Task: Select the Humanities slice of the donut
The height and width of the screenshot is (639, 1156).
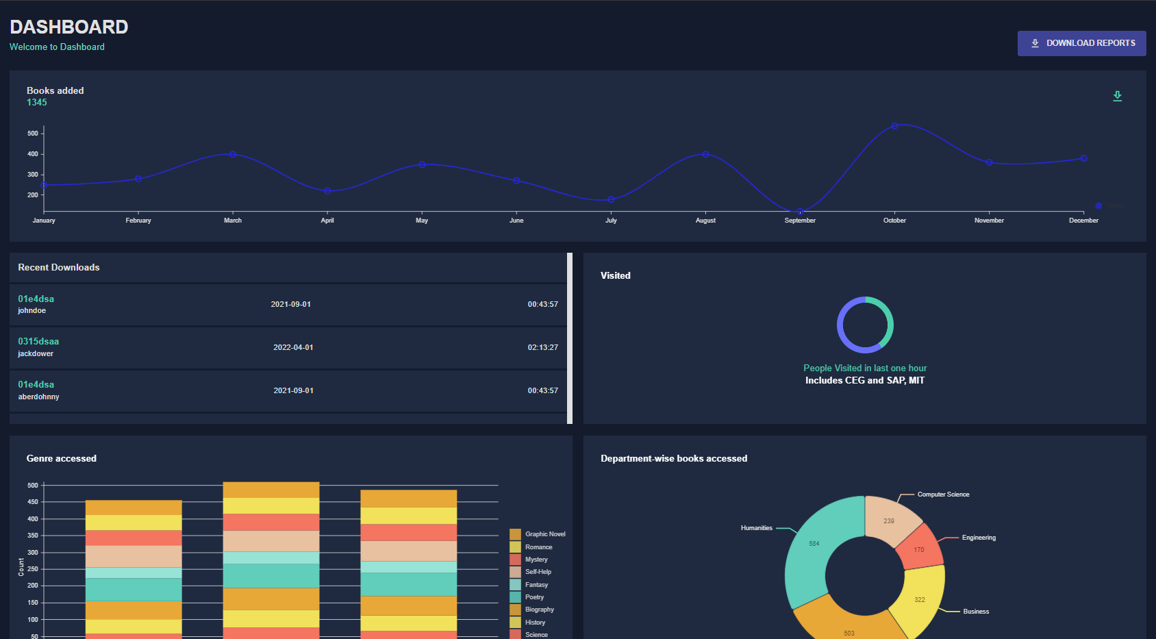Action: pyautogui.click(x=815, y=544)
